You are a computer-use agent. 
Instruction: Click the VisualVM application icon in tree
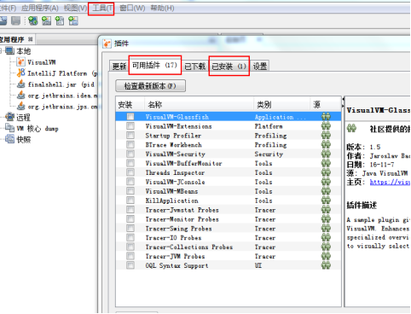point(20,62)
